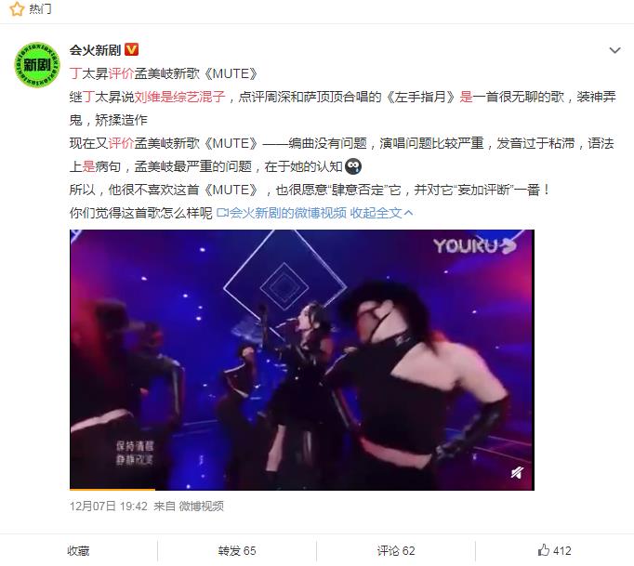The image size is (634, 566).
Task: Click the orange video progress bar
Action: point(112,489)
